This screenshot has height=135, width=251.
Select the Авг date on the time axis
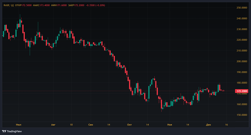click(53, 125)
